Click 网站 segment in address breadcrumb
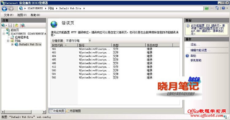The height and width of the screenshot is (120, 230). tap(51, 9)
